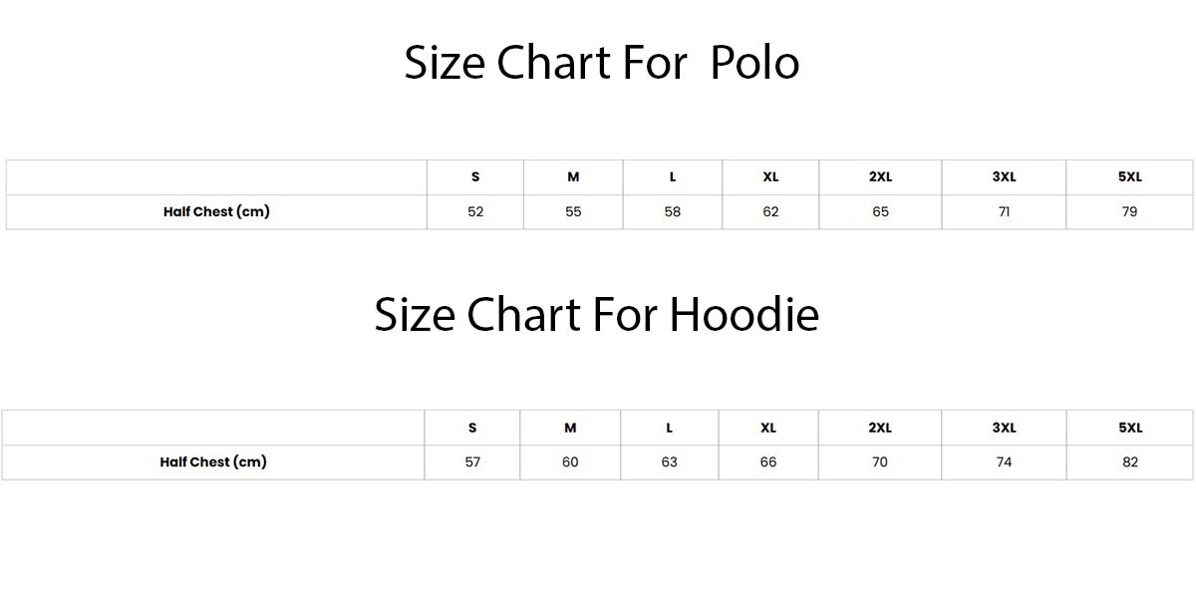
Task: Click the Size Chart For Hoodie heading
Action: pyautogui.click(x=596, y=315)
